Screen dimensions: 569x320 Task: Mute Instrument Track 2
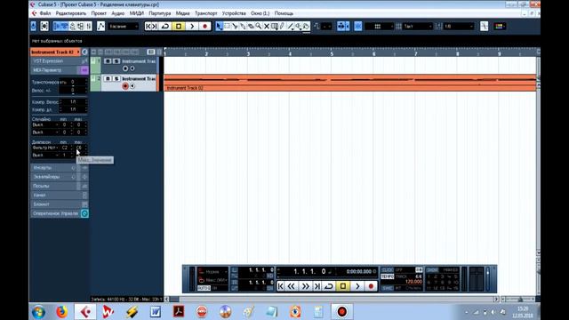click(108, 78)
